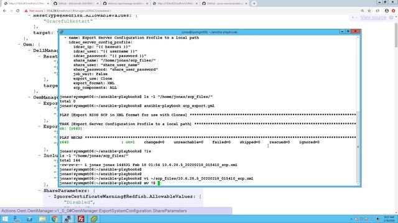Show hidden system tray icons
This screenshot has height=223, width=398.
click(x=351, y=219)
